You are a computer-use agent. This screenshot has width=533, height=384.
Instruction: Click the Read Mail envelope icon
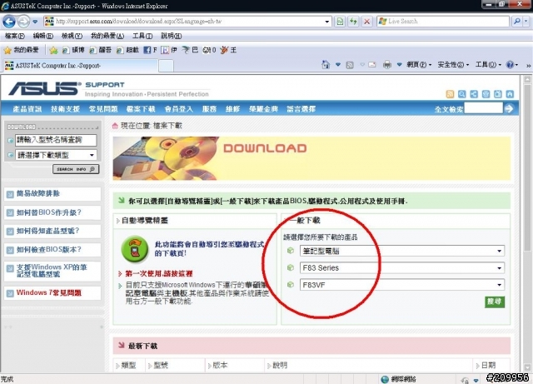[x=372, y=65]
